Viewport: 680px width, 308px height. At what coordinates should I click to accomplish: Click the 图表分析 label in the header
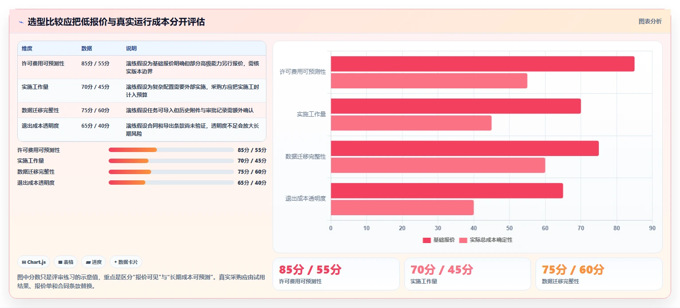pos(650,22)
